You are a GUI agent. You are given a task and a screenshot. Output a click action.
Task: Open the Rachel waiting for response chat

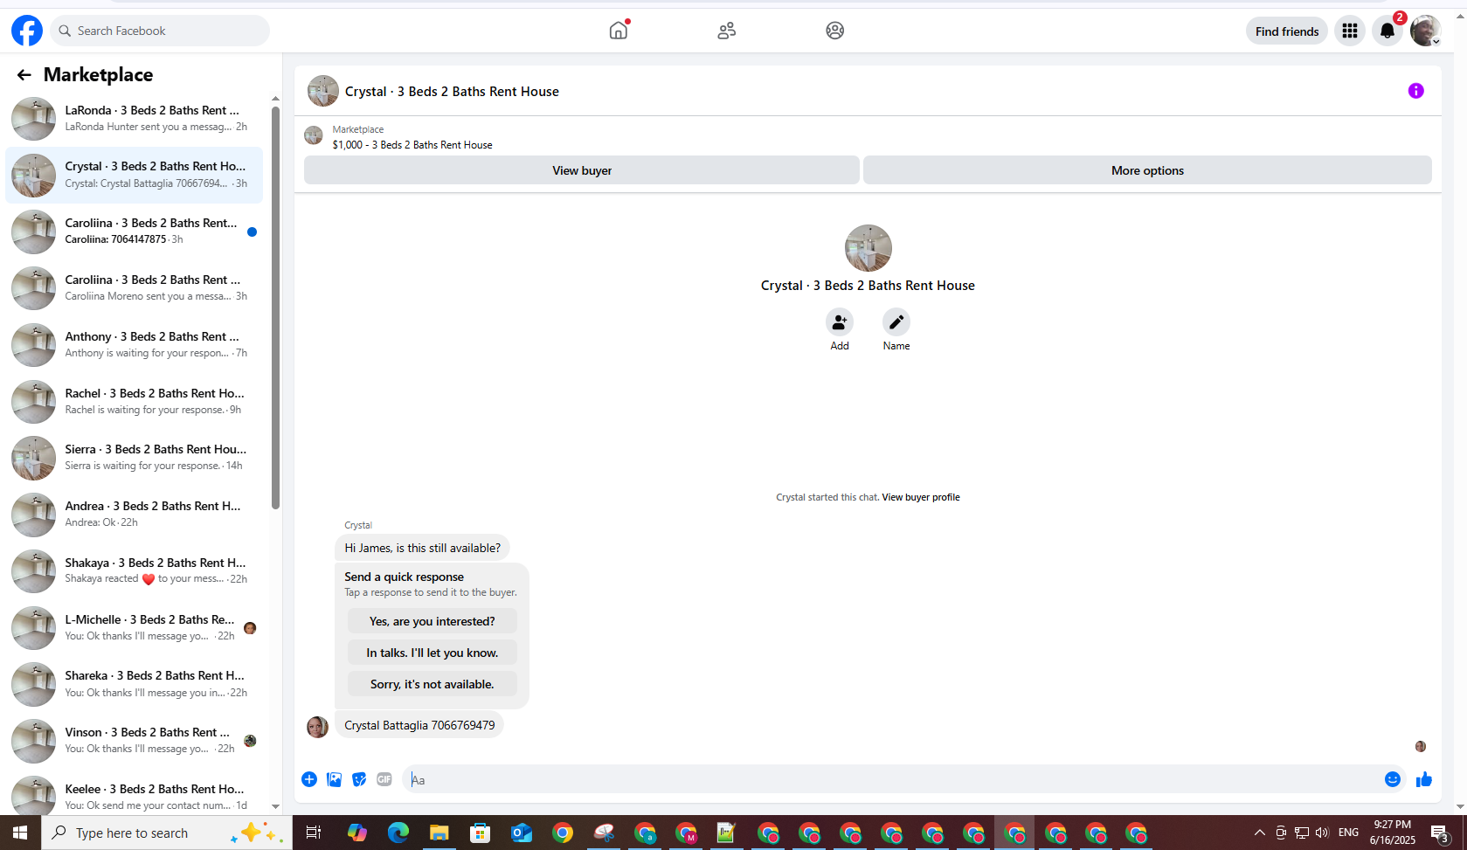point(135,401)
